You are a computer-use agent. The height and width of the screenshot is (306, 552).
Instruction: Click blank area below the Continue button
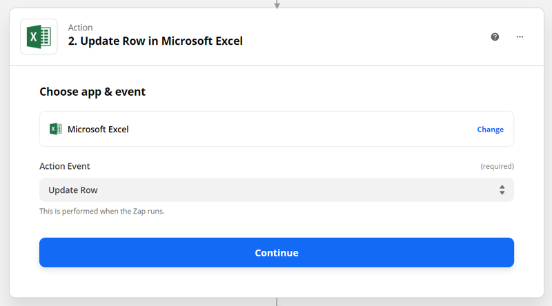tap(276, 281)
